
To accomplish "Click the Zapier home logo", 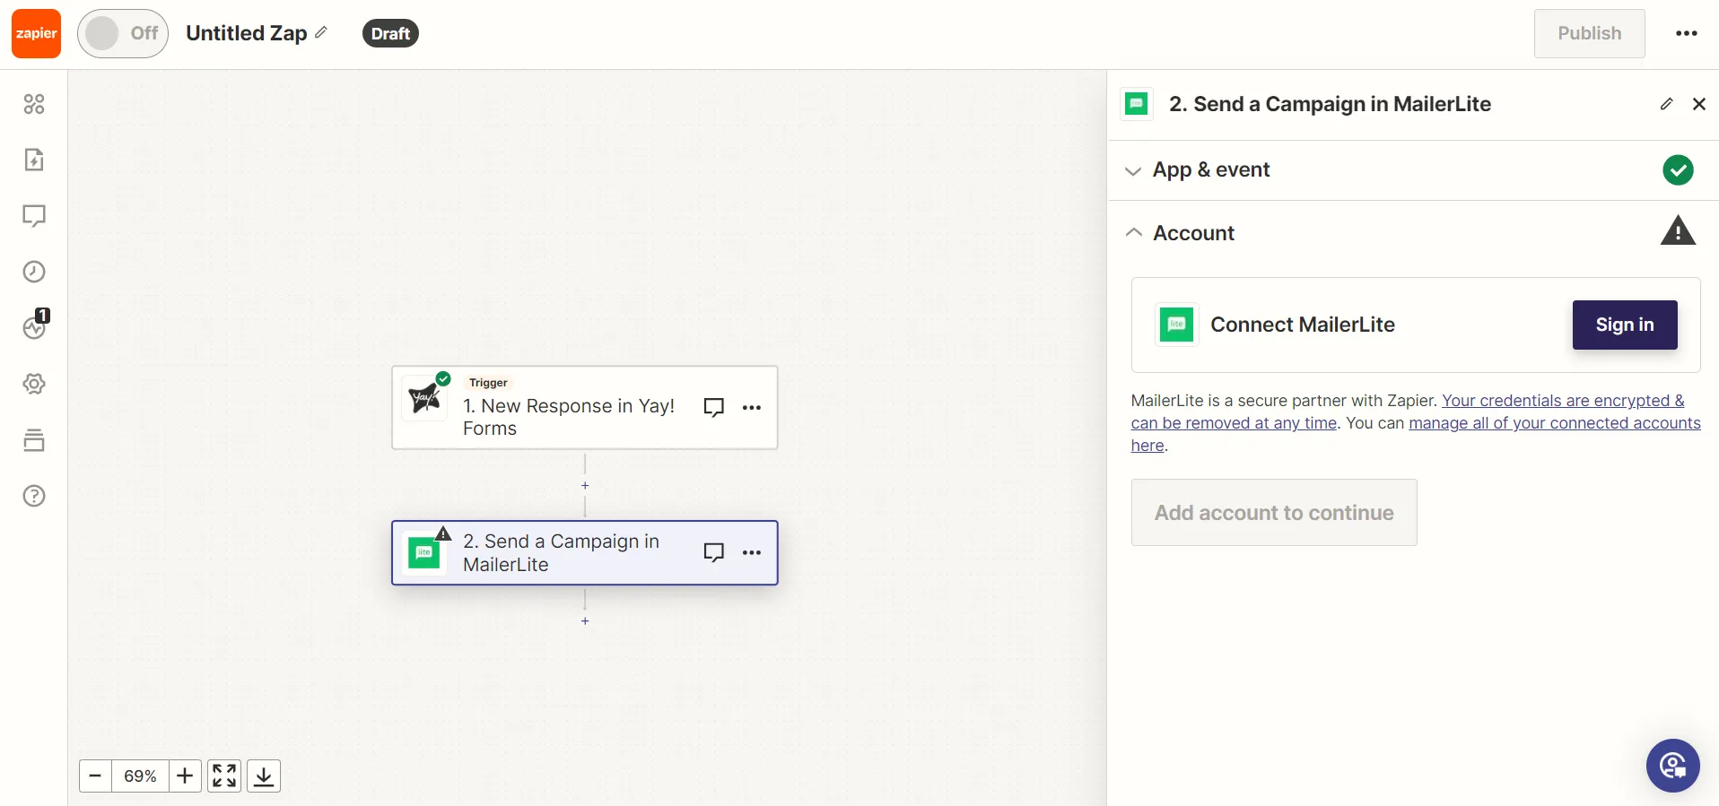I will click(36, 33).
